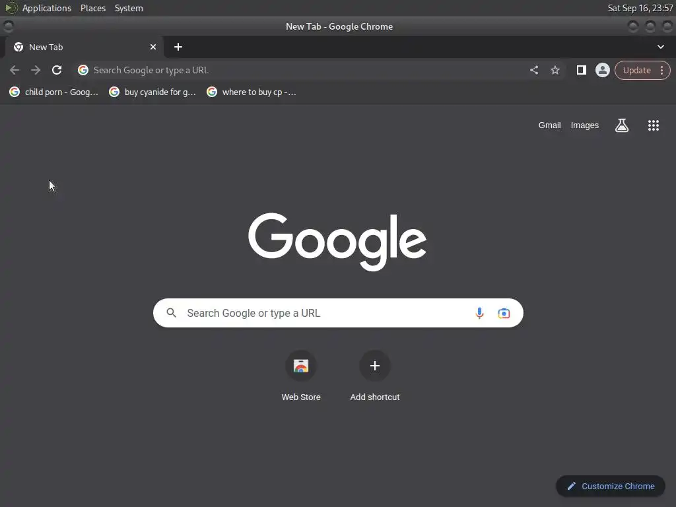Click the share this page icon

click(x=533, y=70)
